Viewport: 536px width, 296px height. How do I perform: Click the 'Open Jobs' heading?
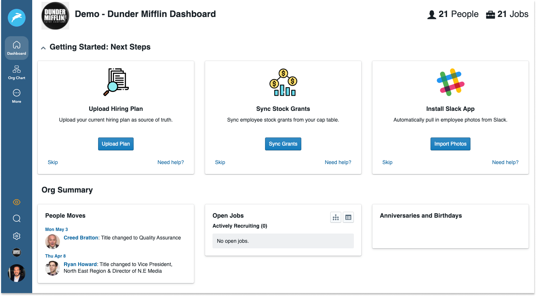228,215
